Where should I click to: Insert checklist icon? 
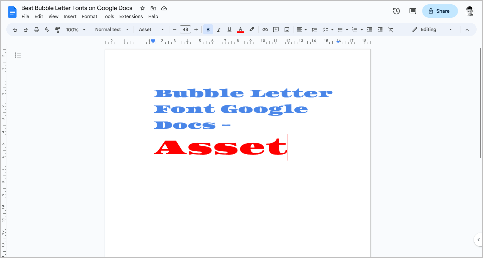(x=325, y=30)
